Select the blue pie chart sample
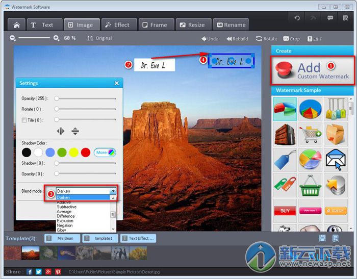357x279 pixels. 310,109
